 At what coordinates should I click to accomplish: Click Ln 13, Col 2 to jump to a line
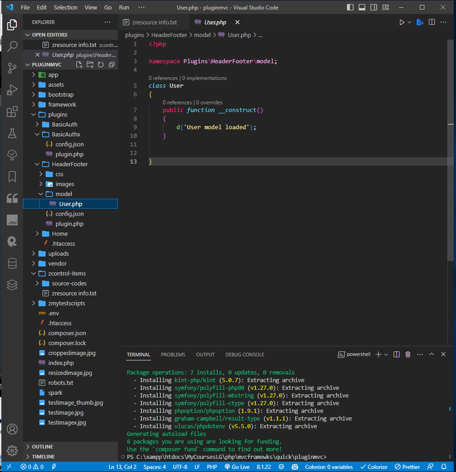[x=122, y=467]
